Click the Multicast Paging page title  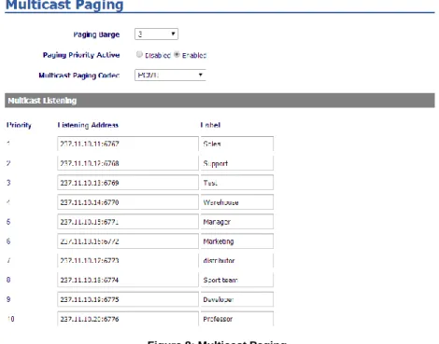64,5
